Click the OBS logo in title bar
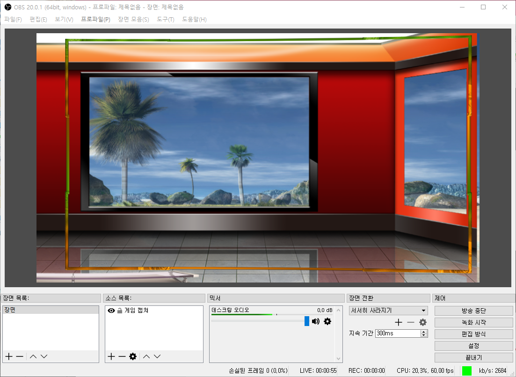 pos(7,7)
